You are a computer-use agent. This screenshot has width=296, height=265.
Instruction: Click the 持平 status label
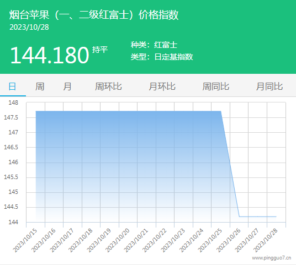[x=100, y=50]
